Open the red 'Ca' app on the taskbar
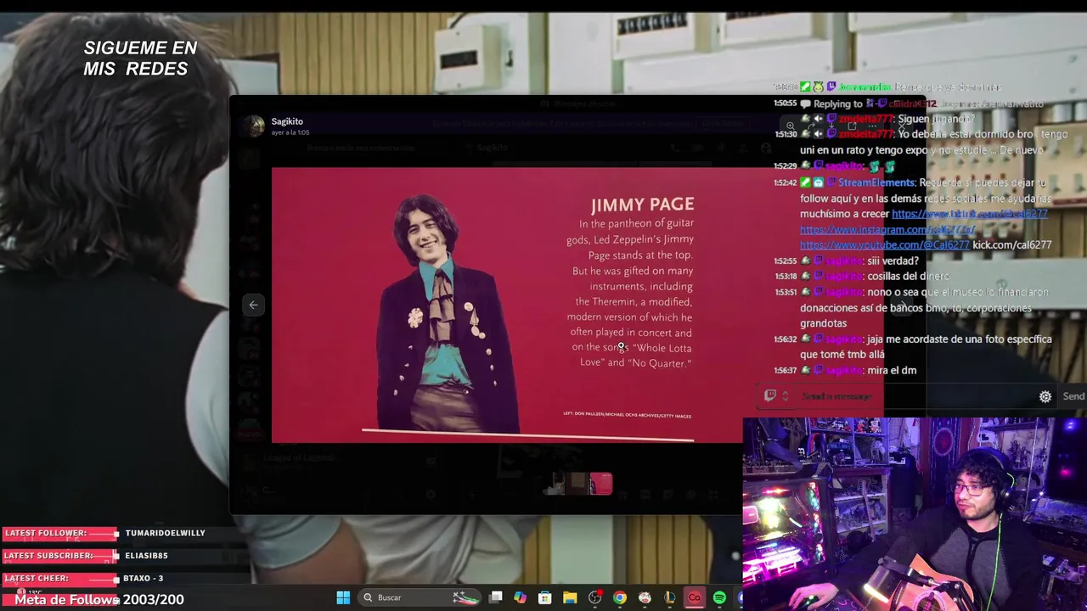This screenshot has width=1087, height=611. 694,597
